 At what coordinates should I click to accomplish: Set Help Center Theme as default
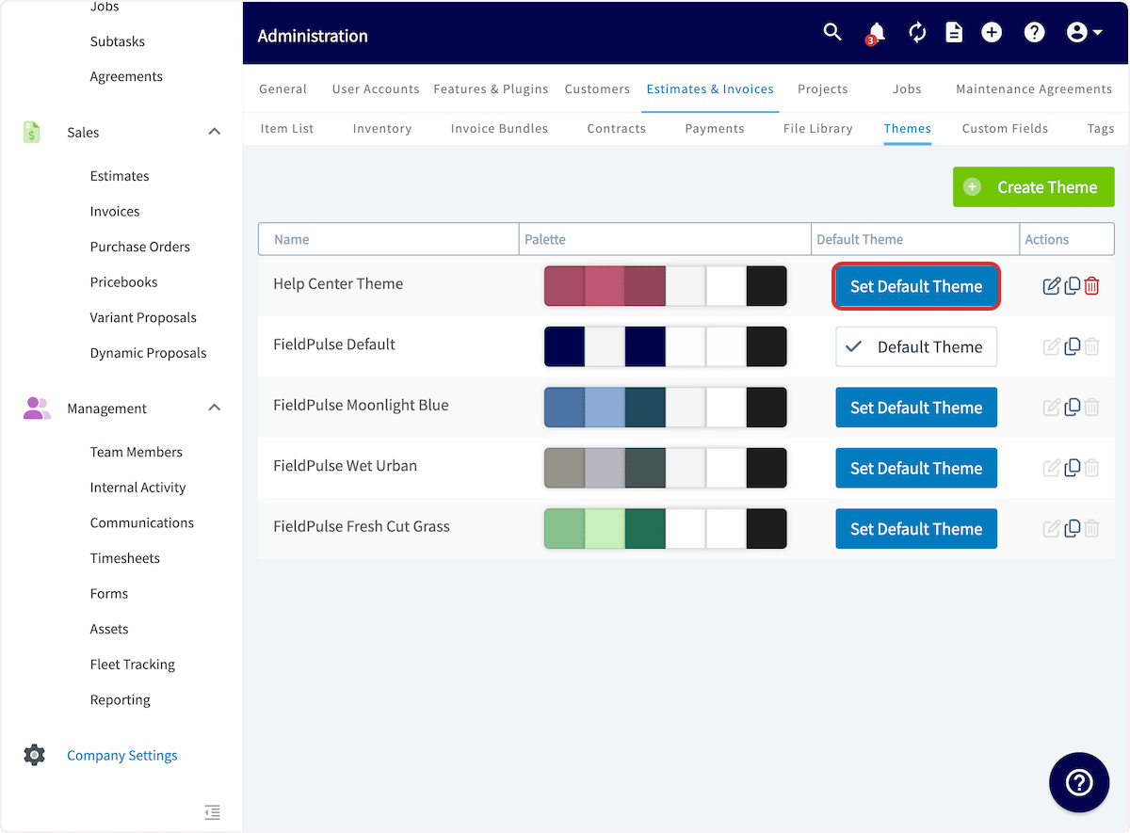point(916,286)
